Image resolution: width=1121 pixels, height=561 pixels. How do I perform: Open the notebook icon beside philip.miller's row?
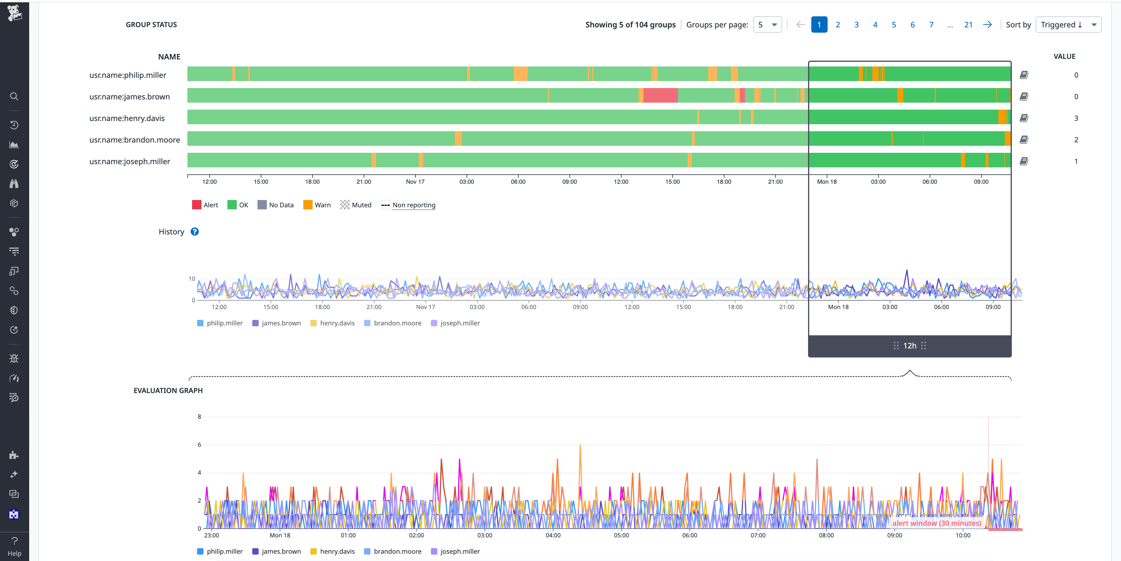point(1024,74)
